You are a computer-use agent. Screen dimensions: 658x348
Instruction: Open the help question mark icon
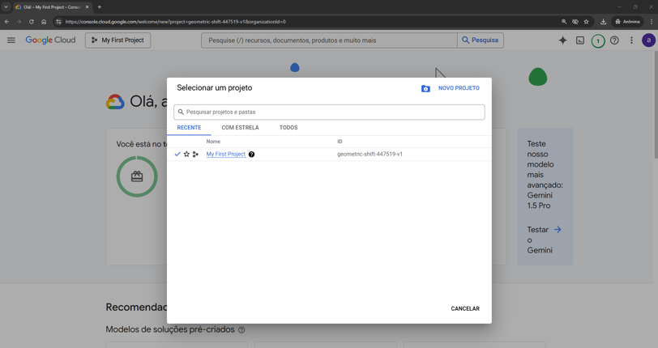coord(614,40)
